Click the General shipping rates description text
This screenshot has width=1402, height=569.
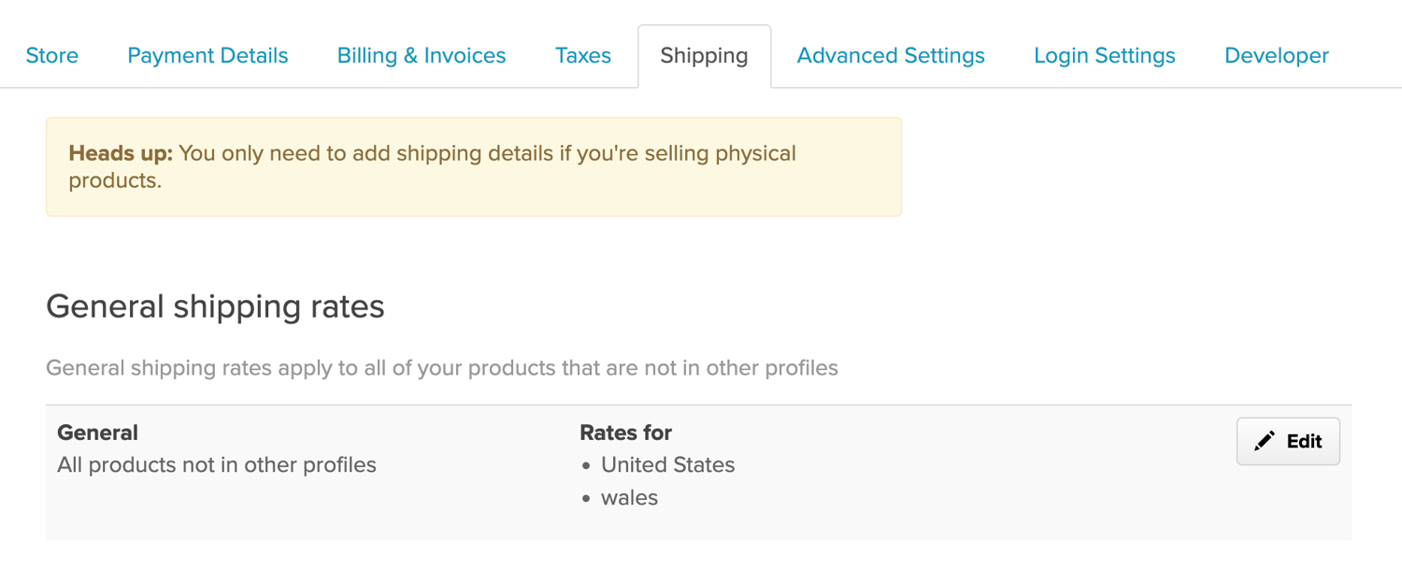pos(442,368)
